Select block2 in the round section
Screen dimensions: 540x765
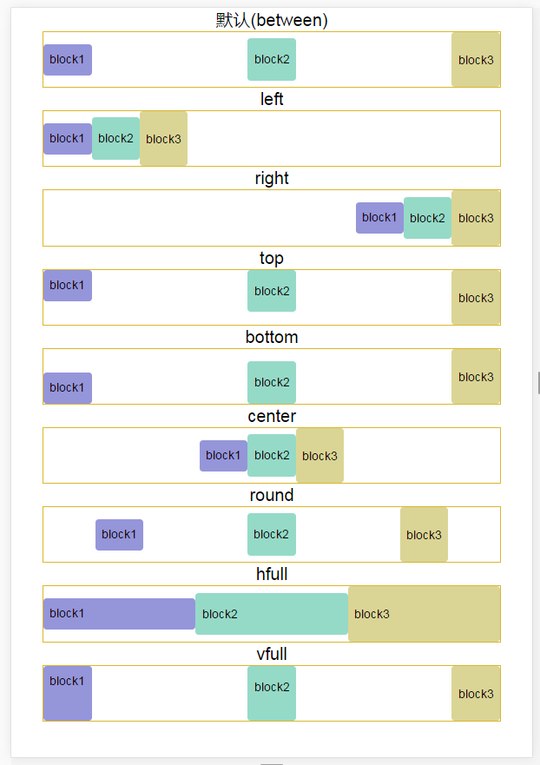coord(271,534)
